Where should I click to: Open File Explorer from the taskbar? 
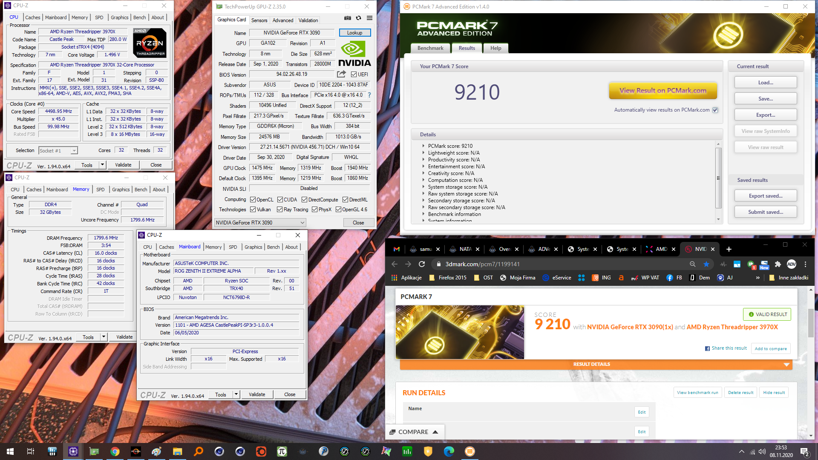(x=177, y=451)
